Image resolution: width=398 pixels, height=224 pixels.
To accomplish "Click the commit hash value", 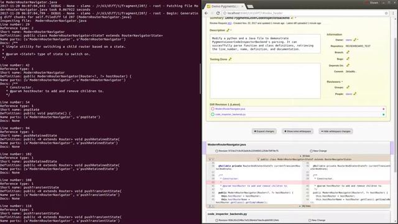I will tap(351, 72).
